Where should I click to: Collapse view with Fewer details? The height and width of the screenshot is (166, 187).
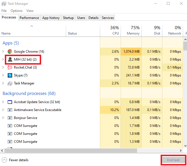[x=16, y=160]
